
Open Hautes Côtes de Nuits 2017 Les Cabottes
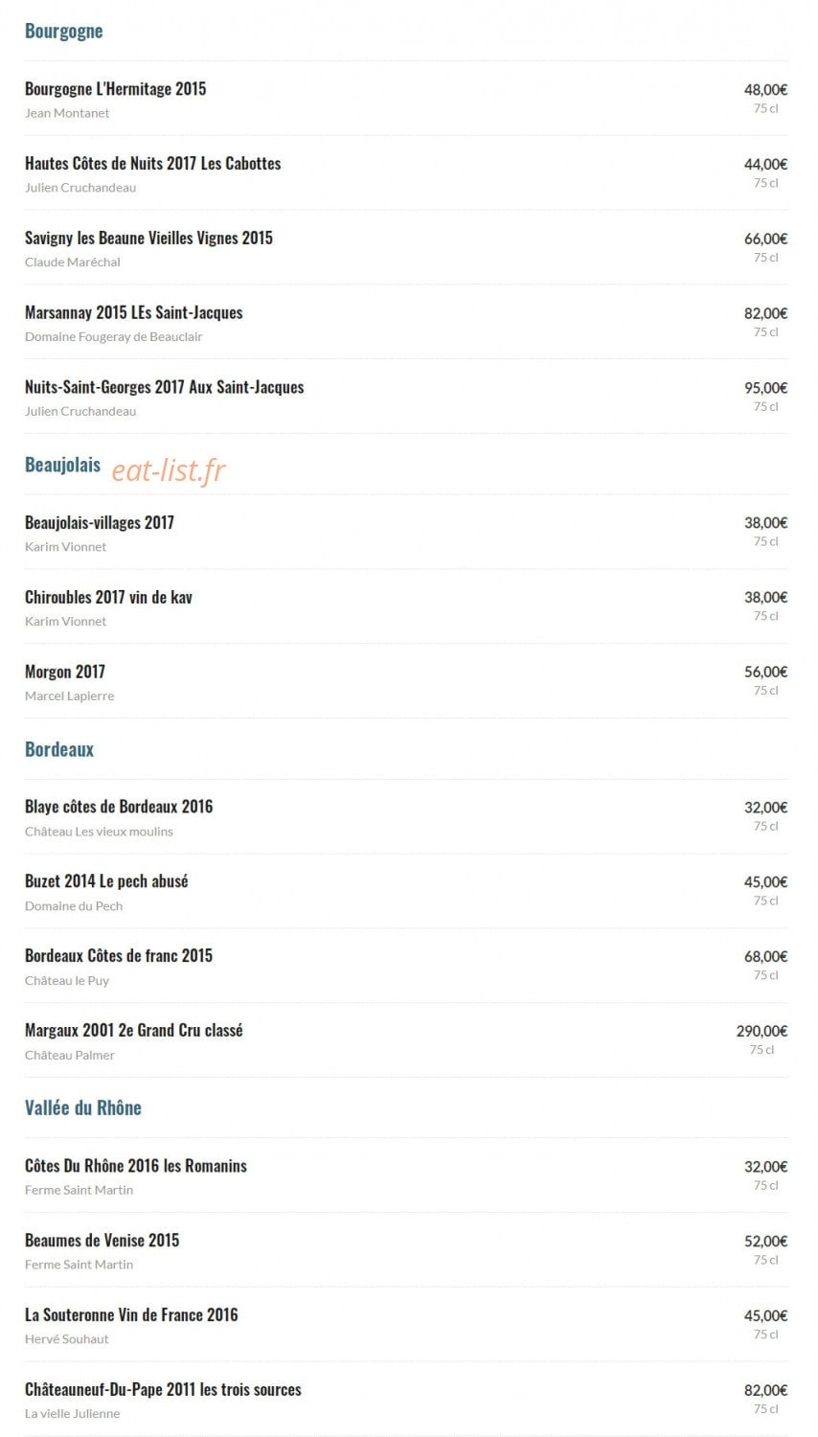[x=152, y=164]
